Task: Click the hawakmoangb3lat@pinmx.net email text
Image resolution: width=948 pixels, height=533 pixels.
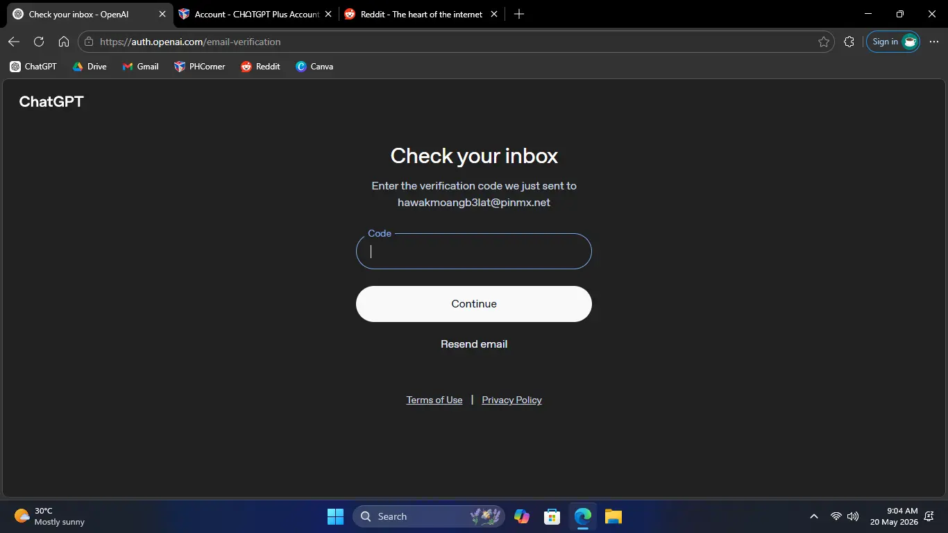Action: tap(474, 203)
